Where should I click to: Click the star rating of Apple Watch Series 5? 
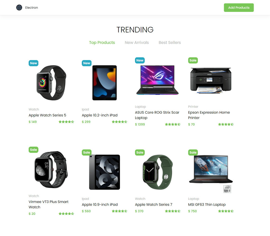[66, 122]
